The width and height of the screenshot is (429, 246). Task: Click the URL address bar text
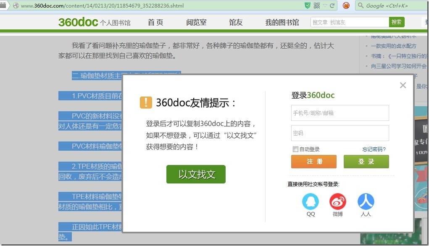pos(103,5)
